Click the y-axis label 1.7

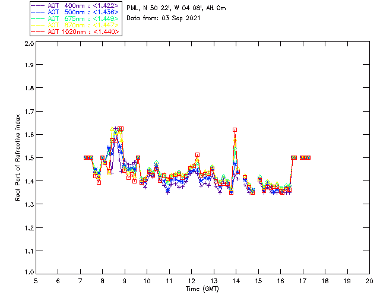click(x=29, y=112)
